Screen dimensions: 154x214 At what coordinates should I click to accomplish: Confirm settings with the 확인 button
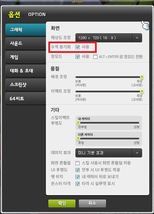coord(62,203)
